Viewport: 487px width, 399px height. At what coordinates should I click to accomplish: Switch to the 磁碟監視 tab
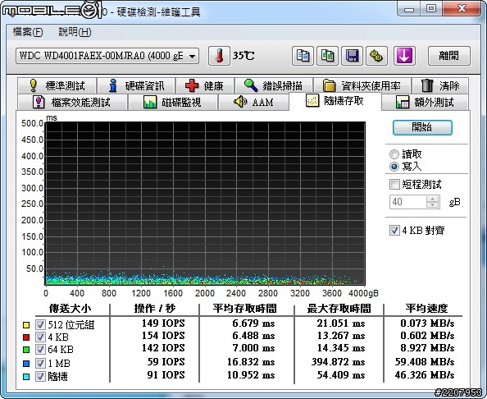pyautogui.click(x=173, y=102)
